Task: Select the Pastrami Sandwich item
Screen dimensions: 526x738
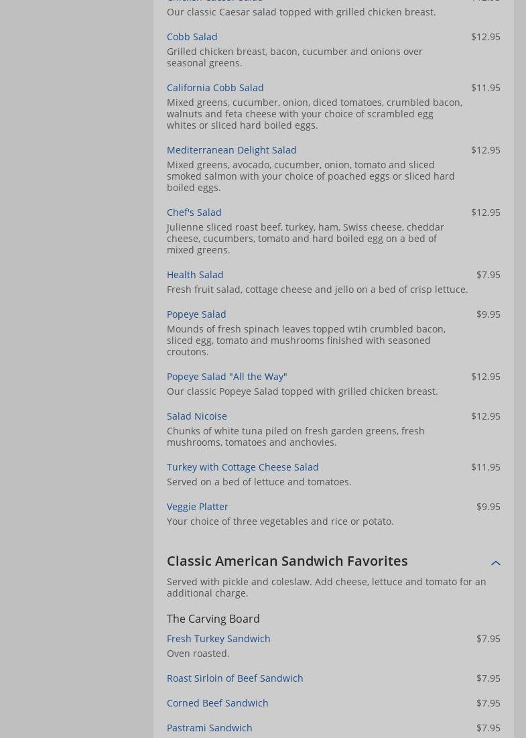Action: click(x=209, y=728)
